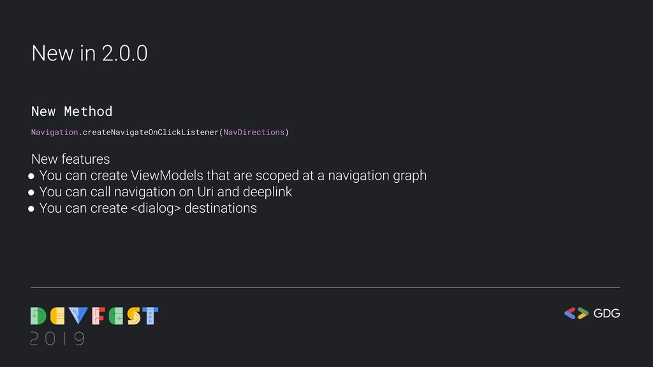Click the horizontal divider line above footer
The width and height of the screenshot is (653, 367).
tap(325, 287)
